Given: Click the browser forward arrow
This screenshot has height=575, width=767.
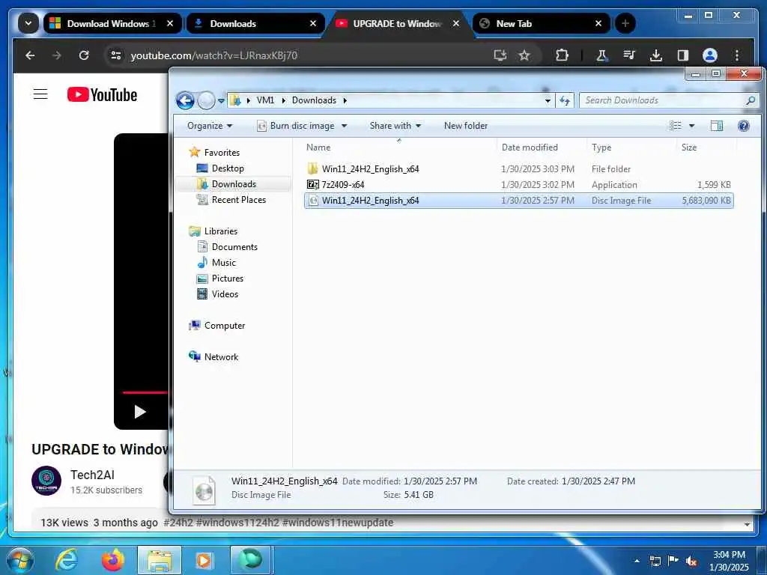Looking at the screenshot, I should tap(57, 55).
